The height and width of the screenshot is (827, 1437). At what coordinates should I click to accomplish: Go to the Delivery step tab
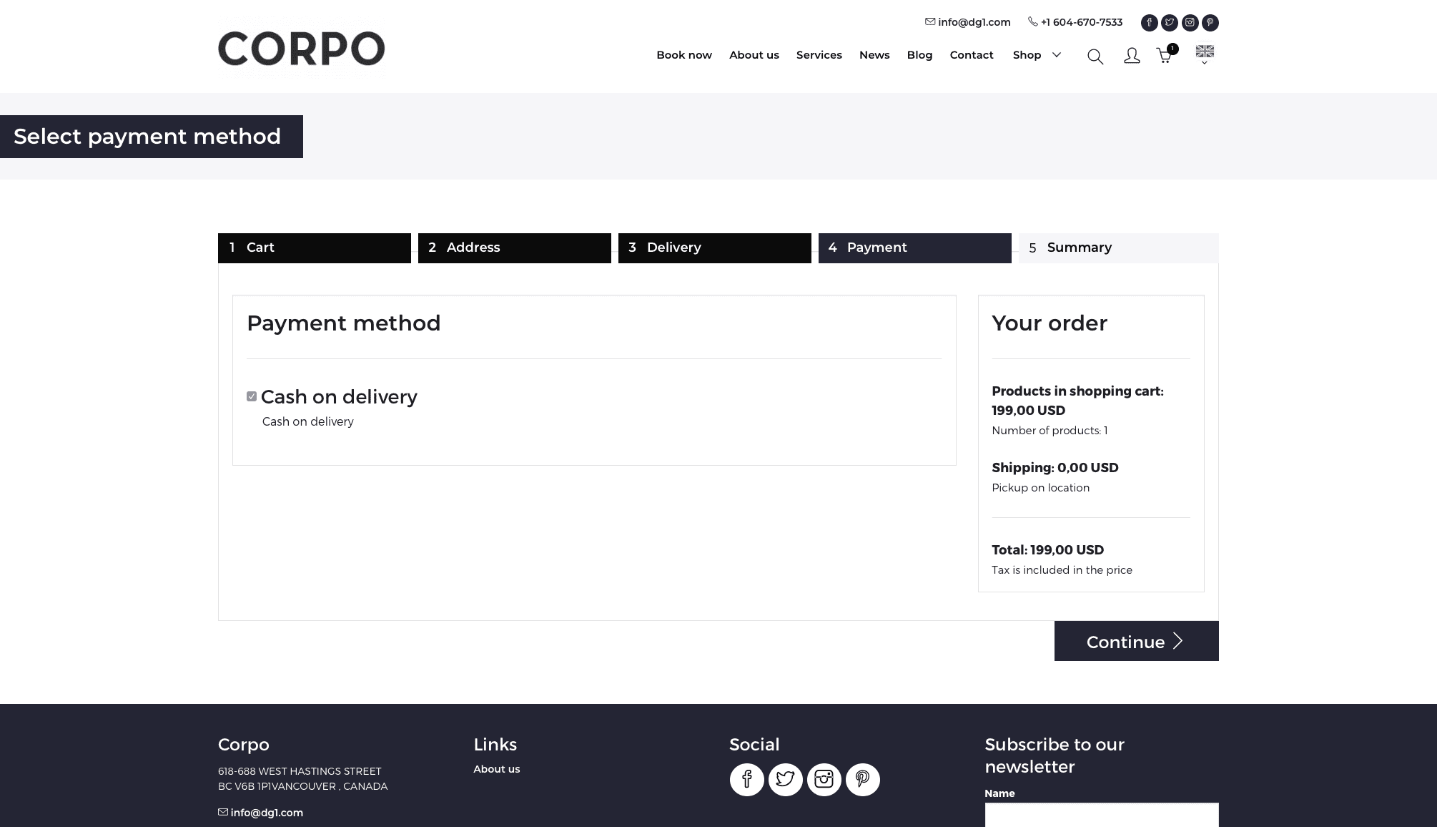click(715, 248)
